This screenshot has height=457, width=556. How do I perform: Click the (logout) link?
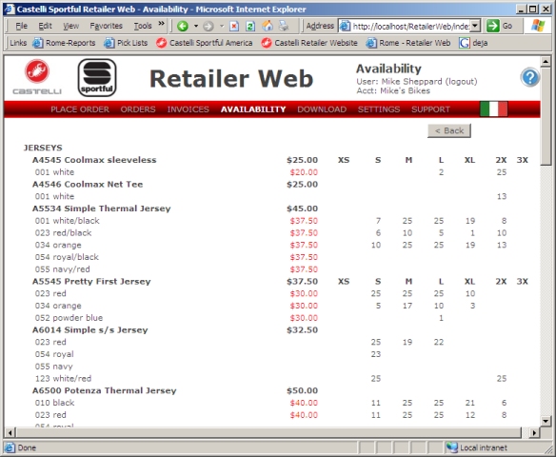pos(461,82)
